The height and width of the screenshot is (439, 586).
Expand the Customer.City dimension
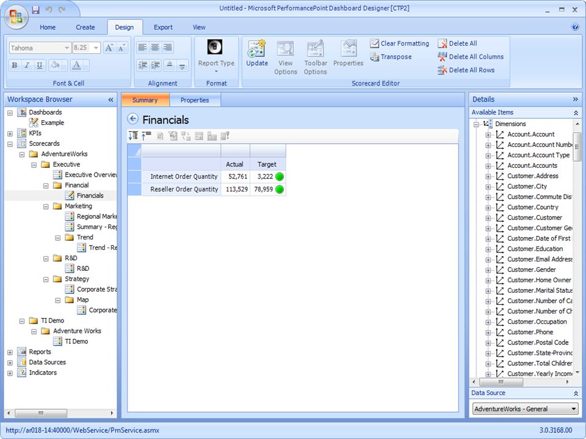tap(488, 187)
